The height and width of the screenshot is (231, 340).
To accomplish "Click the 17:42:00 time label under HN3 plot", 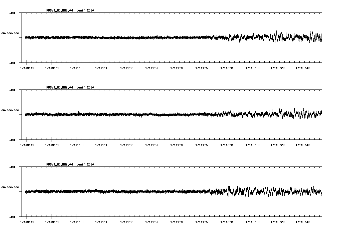I will tap(227, 68).
